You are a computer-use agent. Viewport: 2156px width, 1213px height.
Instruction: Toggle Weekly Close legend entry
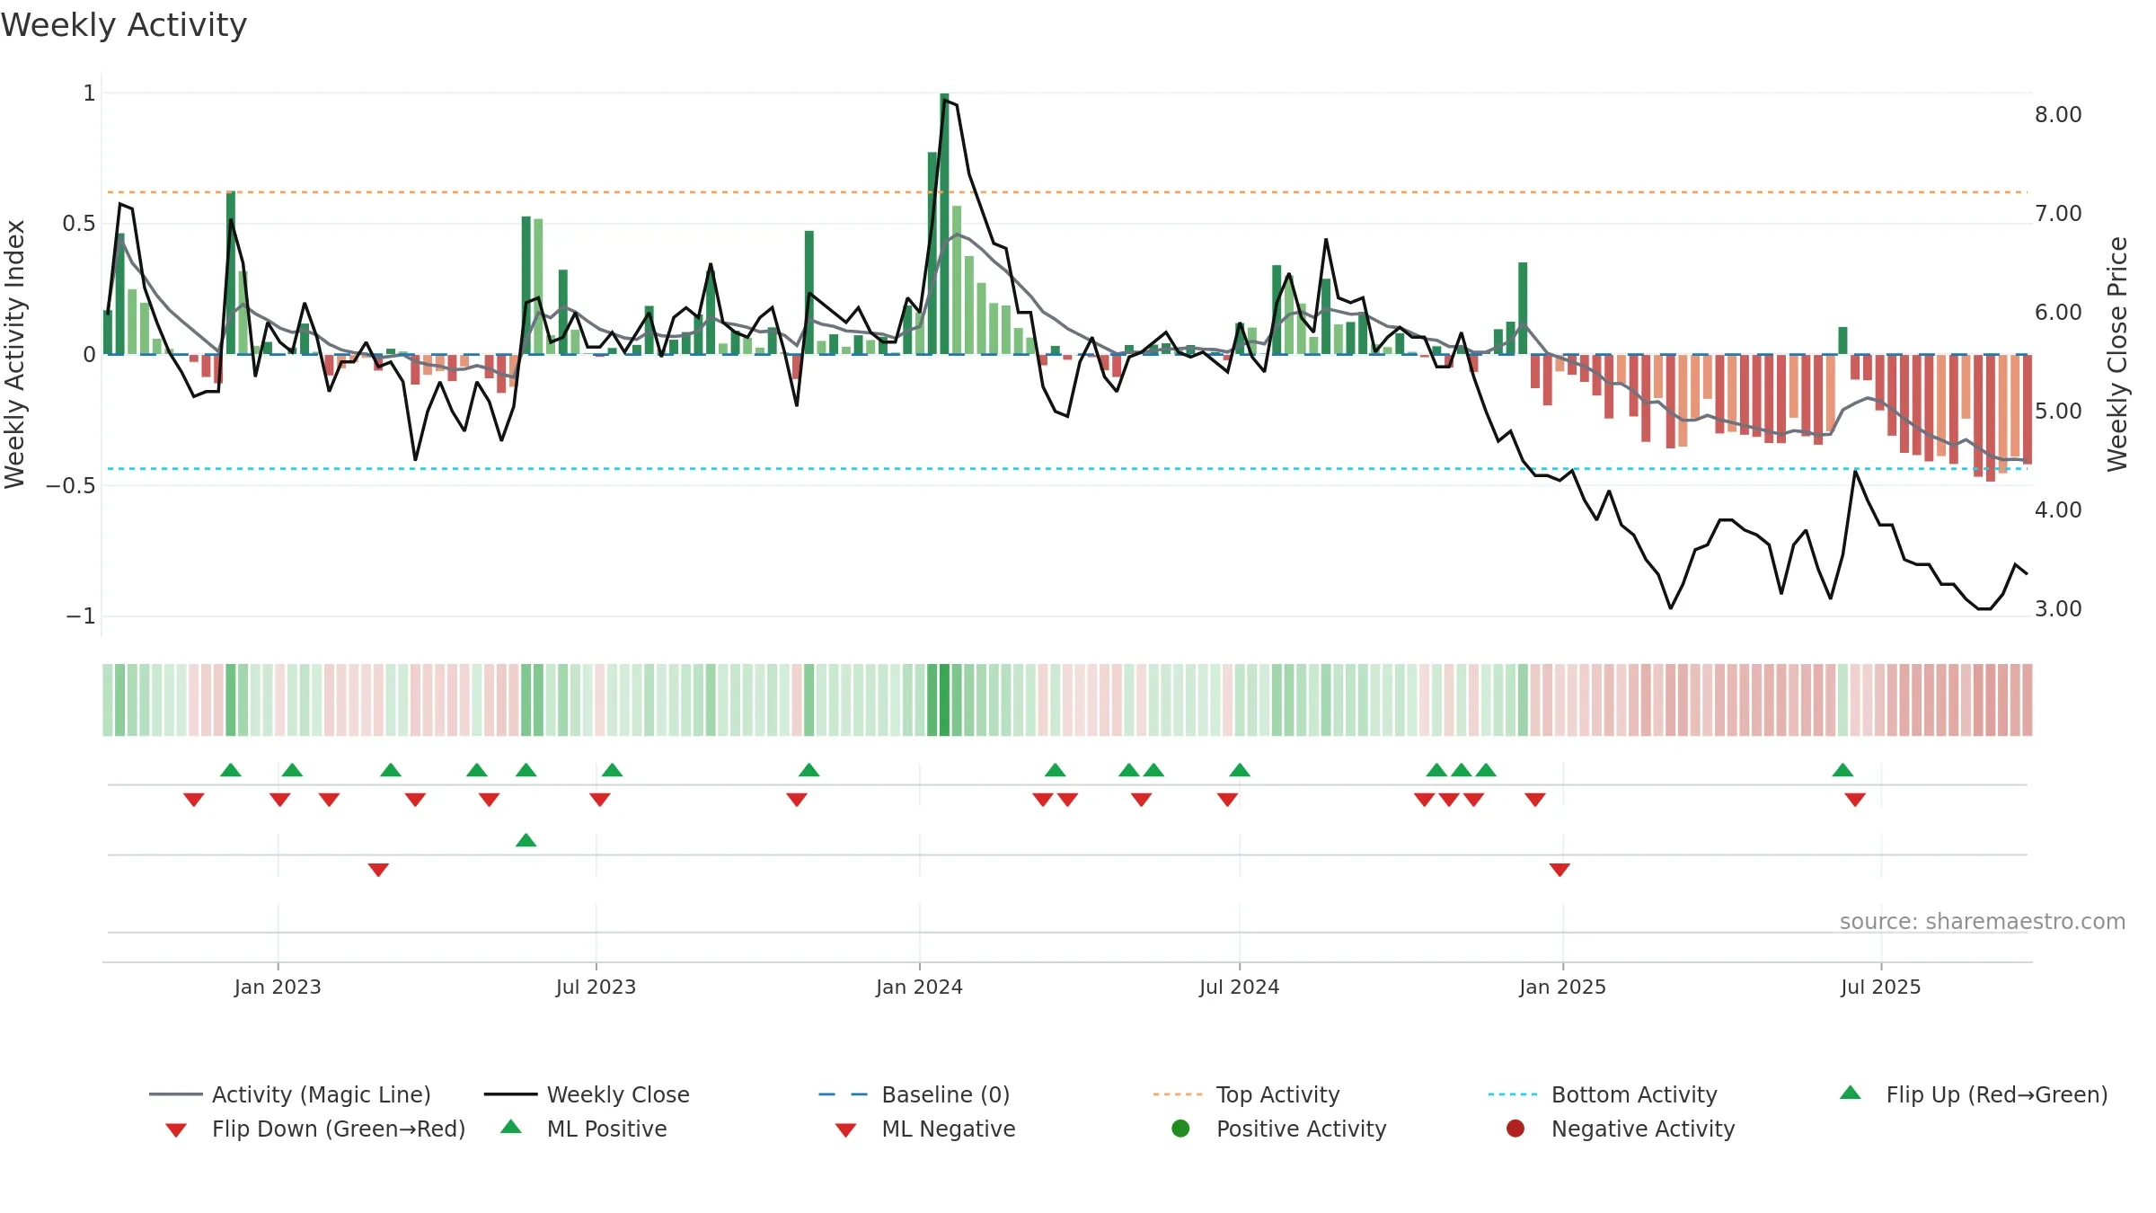[x=587, y=1094]
